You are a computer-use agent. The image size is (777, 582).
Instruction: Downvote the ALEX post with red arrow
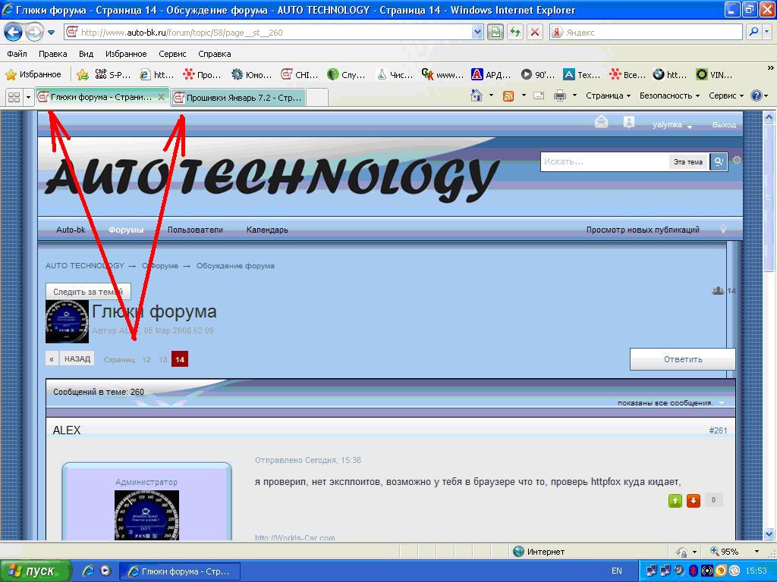tap(694, 501)
